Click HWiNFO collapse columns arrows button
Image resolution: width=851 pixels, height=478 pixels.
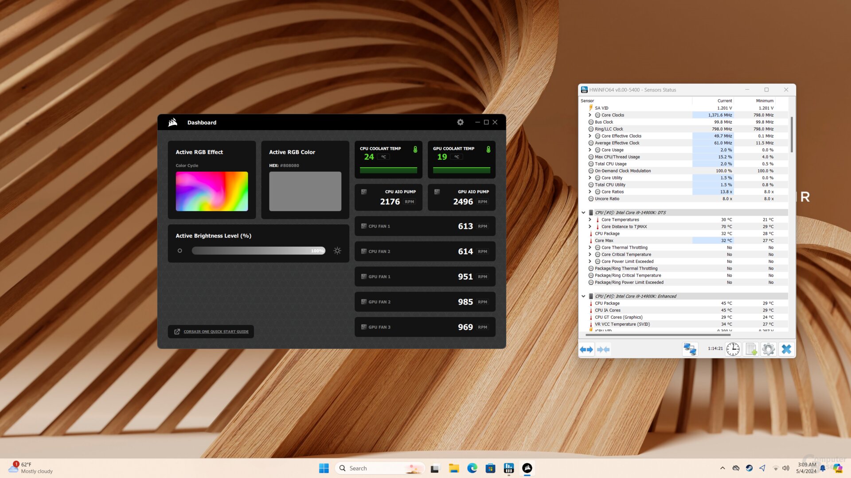pos(603,349)
